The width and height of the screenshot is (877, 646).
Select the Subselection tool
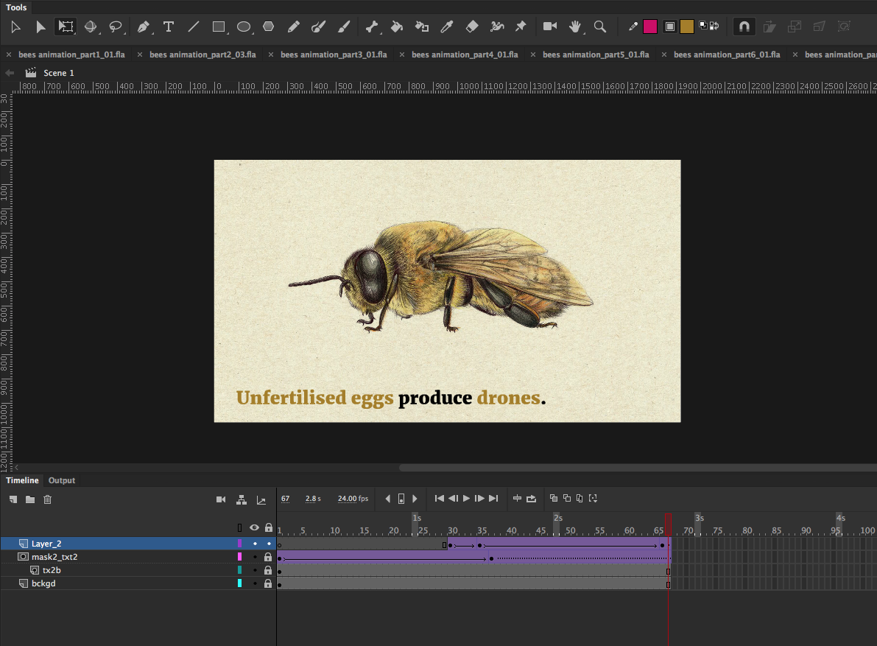pyautogui.click(x=15, y=27)
